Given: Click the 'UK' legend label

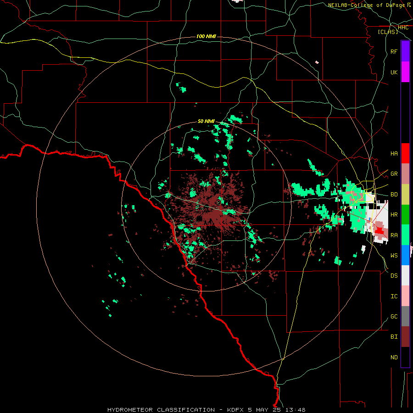Looking at the screenshot, I should point(394,72).
